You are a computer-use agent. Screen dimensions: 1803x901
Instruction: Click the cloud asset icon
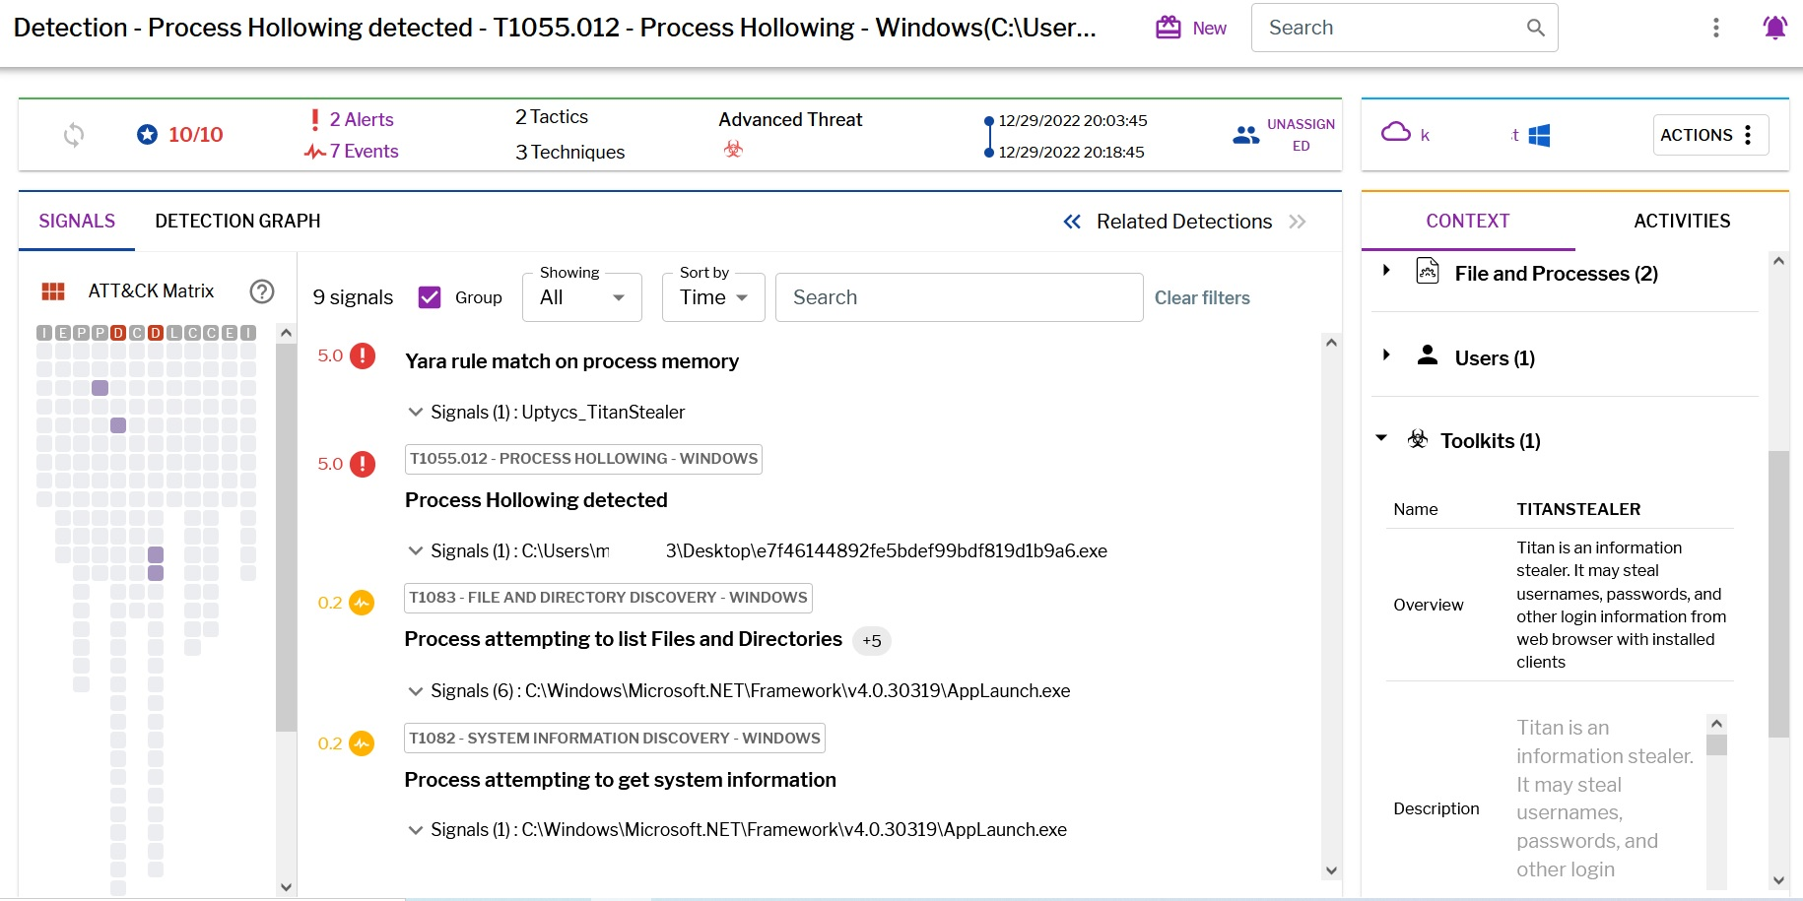tap(1396, 132)
